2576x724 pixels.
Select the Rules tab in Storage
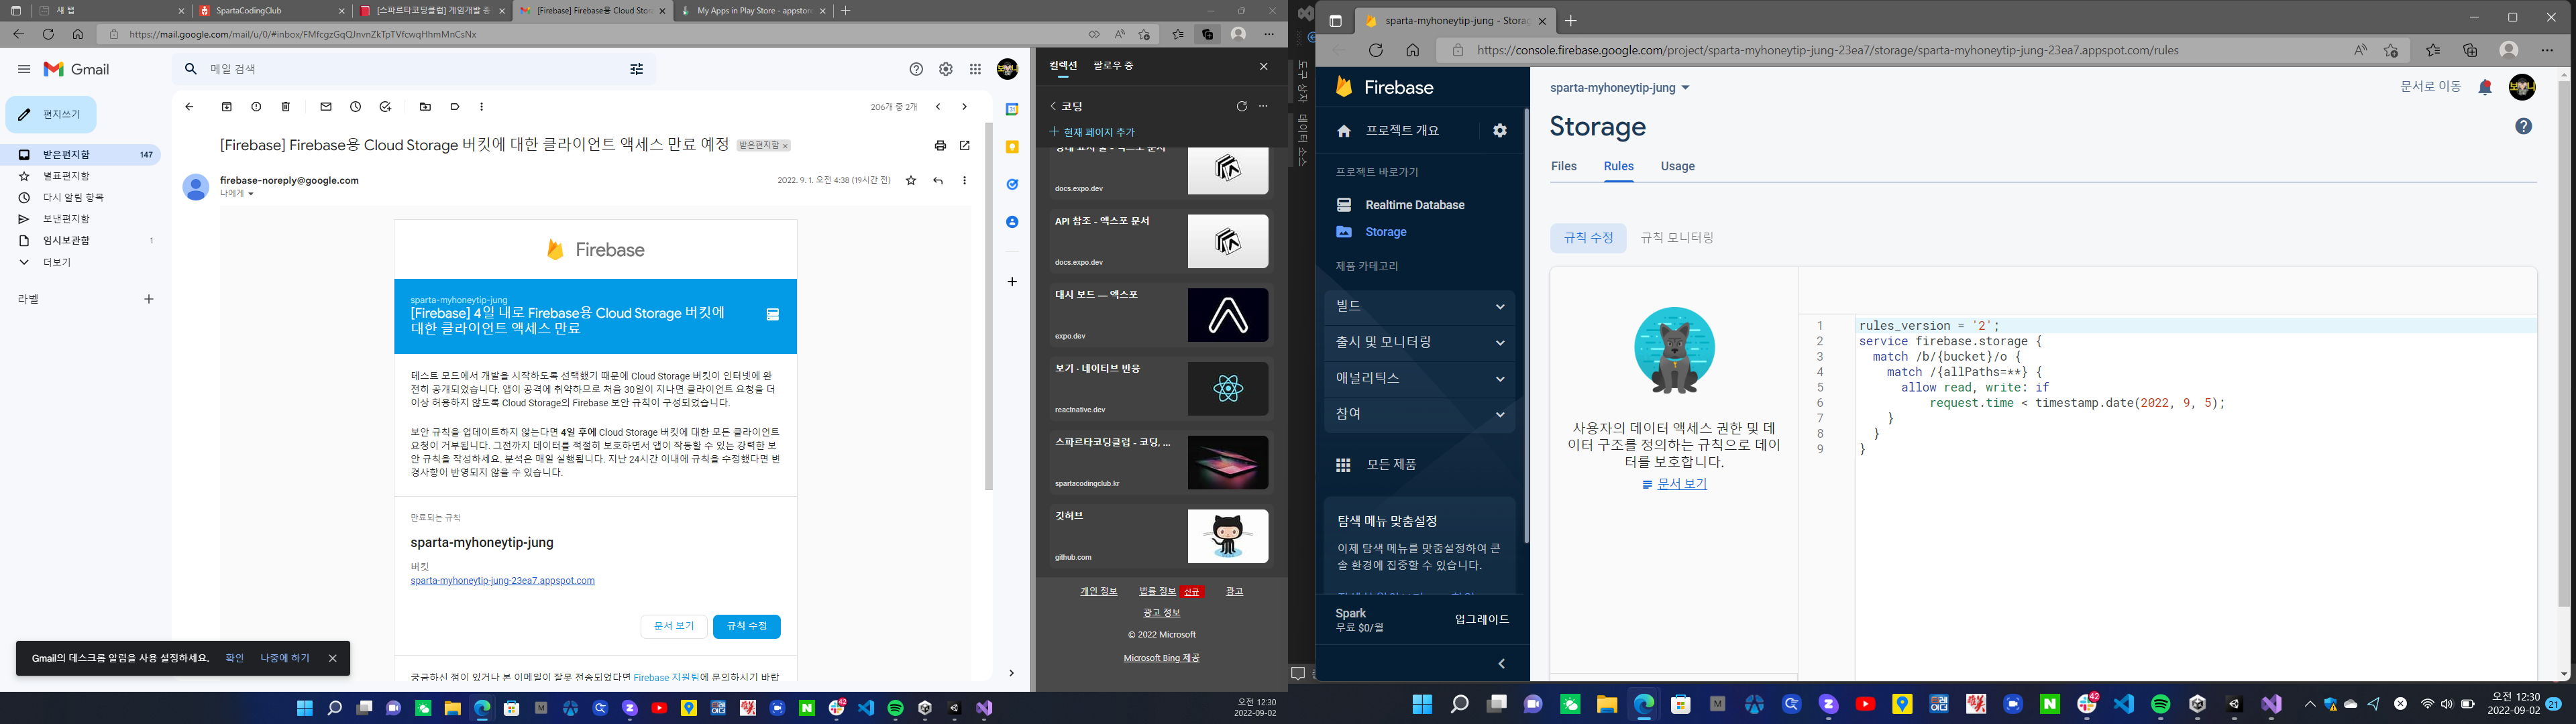click(x=1619, y=166)
